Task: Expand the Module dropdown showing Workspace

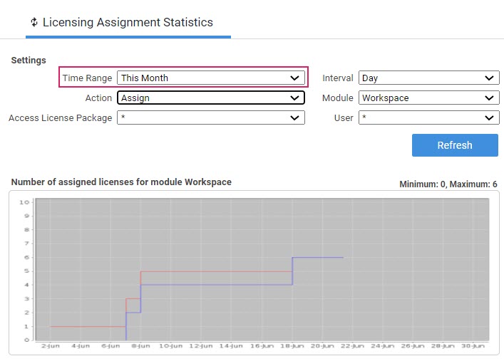Action: click(428, 98)
